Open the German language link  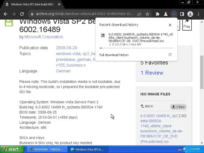63,71
